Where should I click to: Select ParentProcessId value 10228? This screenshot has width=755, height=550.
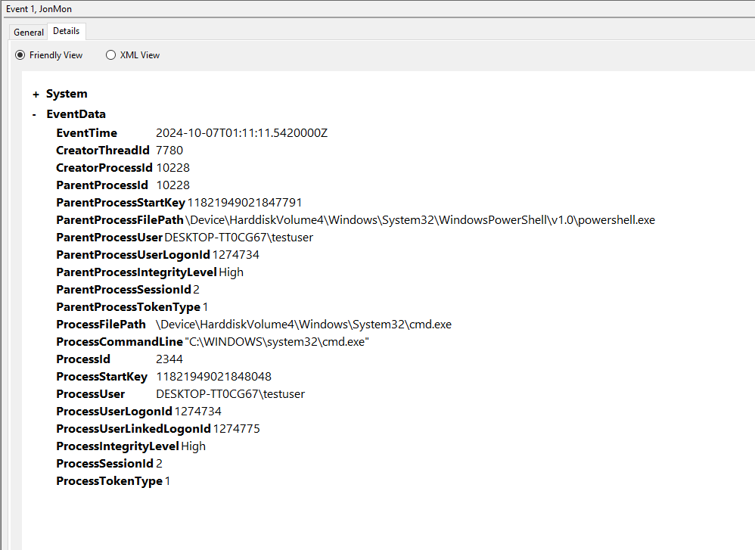click(x=172, y=185)
